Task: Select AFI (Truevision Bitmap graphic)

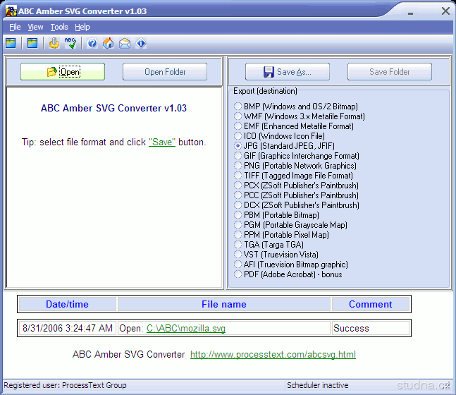Action: [291, 265]
